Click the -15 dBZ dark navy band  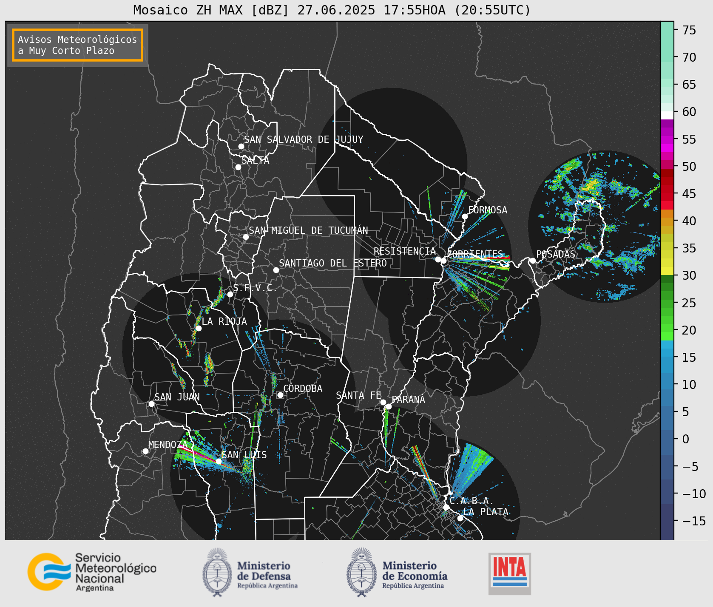pyautogui.click(x=667, y=522)
